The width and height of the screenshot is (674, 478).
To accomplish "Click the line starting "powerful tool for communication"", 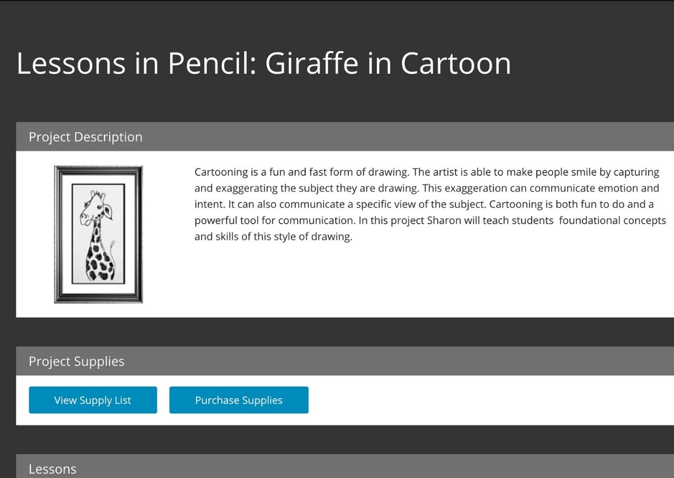I will 430,220.
